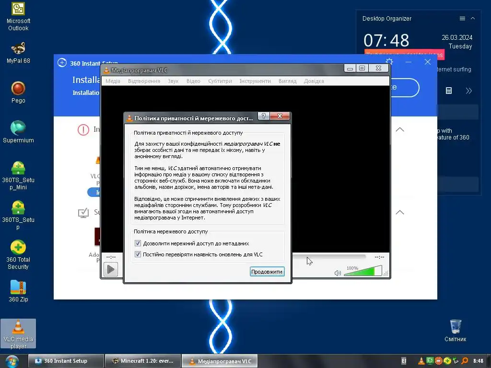The image size is (491, 368).
Task: Open calculator in Desktop Organizer
Action: tap(449, 91)
